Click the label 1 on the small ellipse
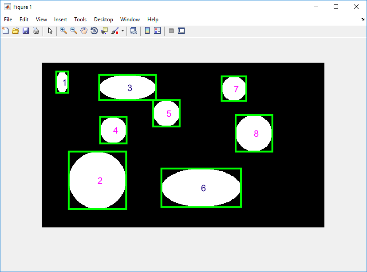 (65, 83)
